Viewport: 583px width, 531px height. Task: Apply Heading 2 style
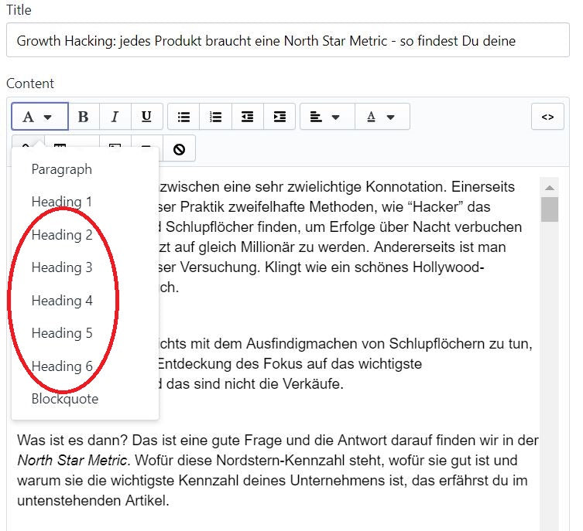pos(62,235)
